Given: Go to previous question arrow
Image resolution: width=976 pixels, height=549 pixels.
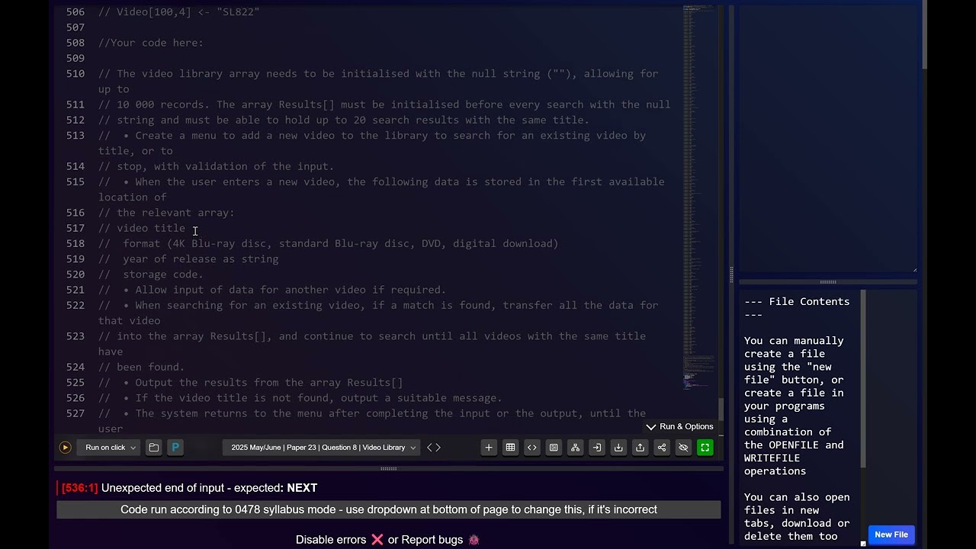Looking at the screenshot, I should (429, 448).
